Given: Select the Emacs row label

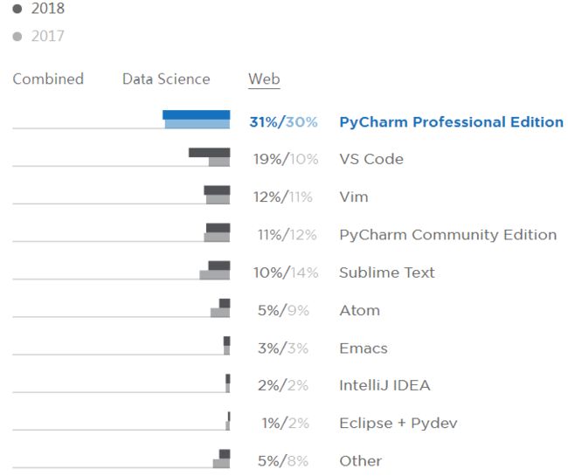Looking at the screenshot, I should click(364, 348).
